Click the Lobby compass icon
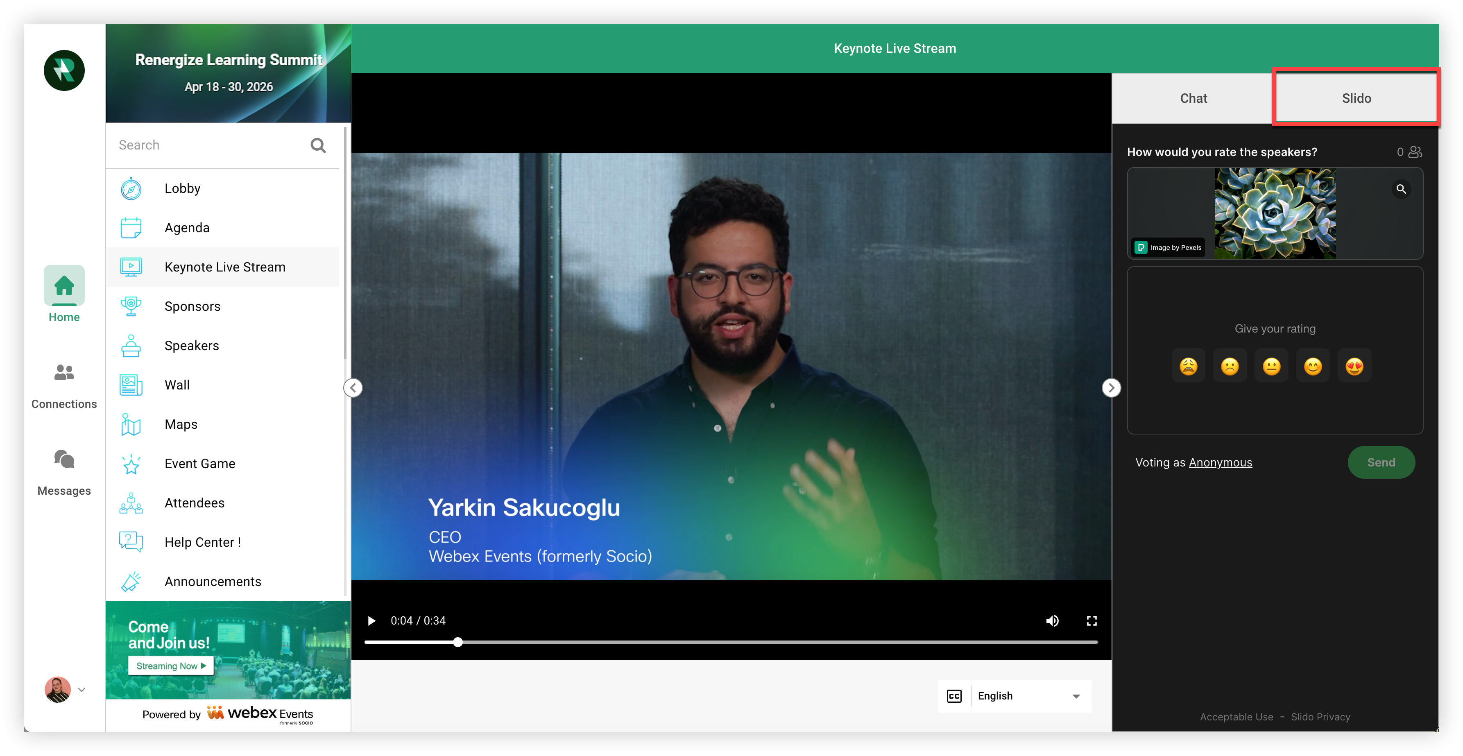Viewport: 1463px width, 756px height. click(x=131, y=188)
